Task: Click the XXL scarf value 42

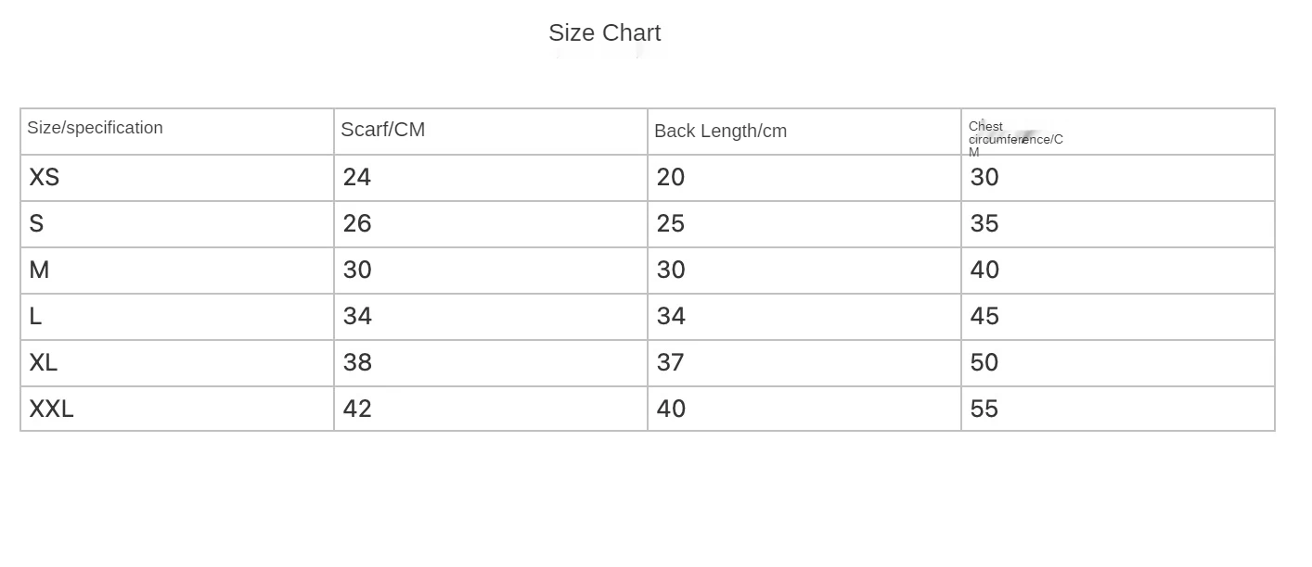Action: 357,409
